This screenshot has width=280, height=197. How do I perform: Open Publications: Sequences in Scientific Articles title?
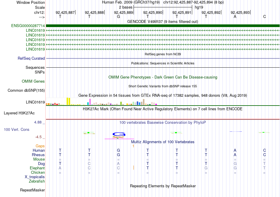click(x=163, y=63)
